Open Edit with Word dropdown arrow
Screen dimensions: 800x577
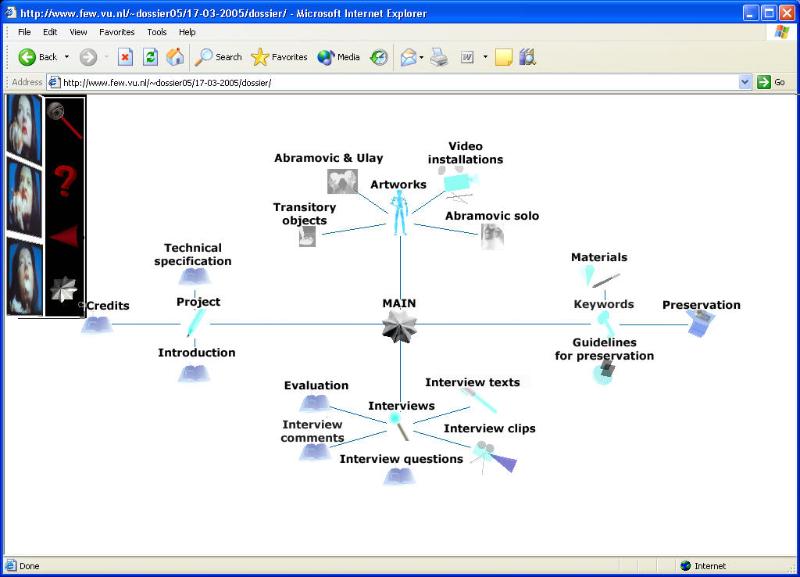pos(485,57)
